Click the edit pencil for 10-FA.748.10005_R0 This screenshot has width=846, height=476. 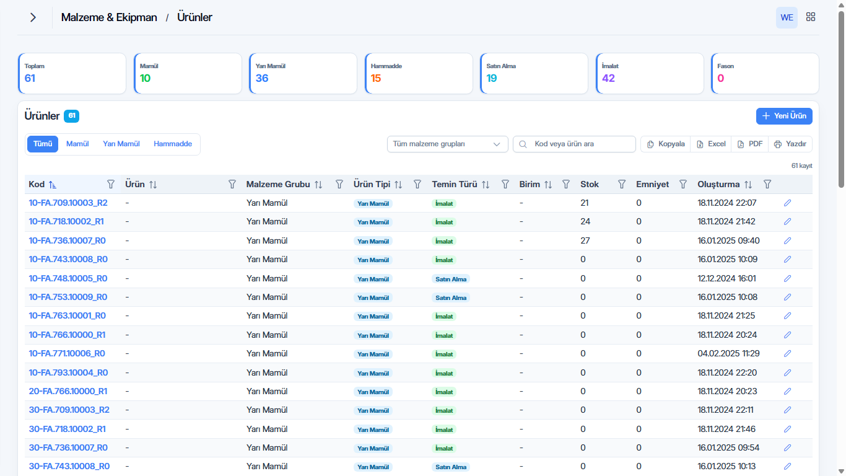point(788,278)
